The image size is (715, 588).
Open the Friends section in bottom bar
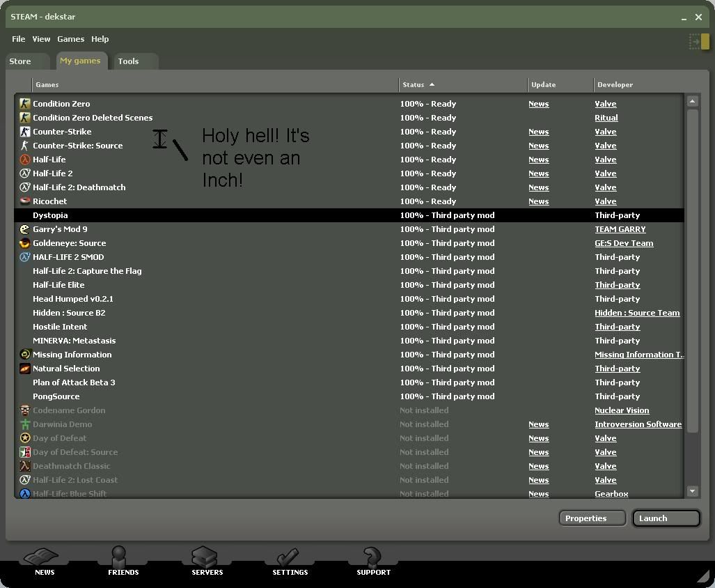pyautogui.click(x=123, y=562)
